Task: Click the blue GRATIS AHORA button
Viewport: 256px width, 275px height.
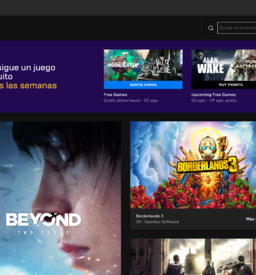Action: pos(143,85)
